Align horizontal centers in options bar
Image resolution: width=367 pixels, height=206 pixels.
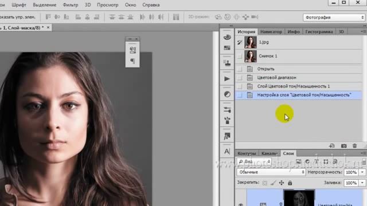pyautogui.click(x=87, y=17)
